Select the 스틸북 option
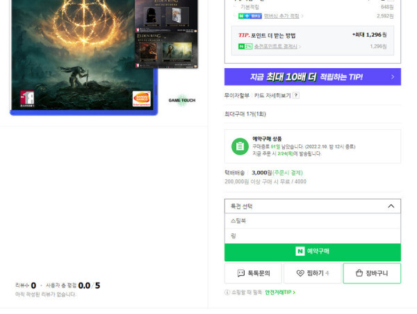The height and width of the screenshot is (314, 417). [x=313, y=221]
